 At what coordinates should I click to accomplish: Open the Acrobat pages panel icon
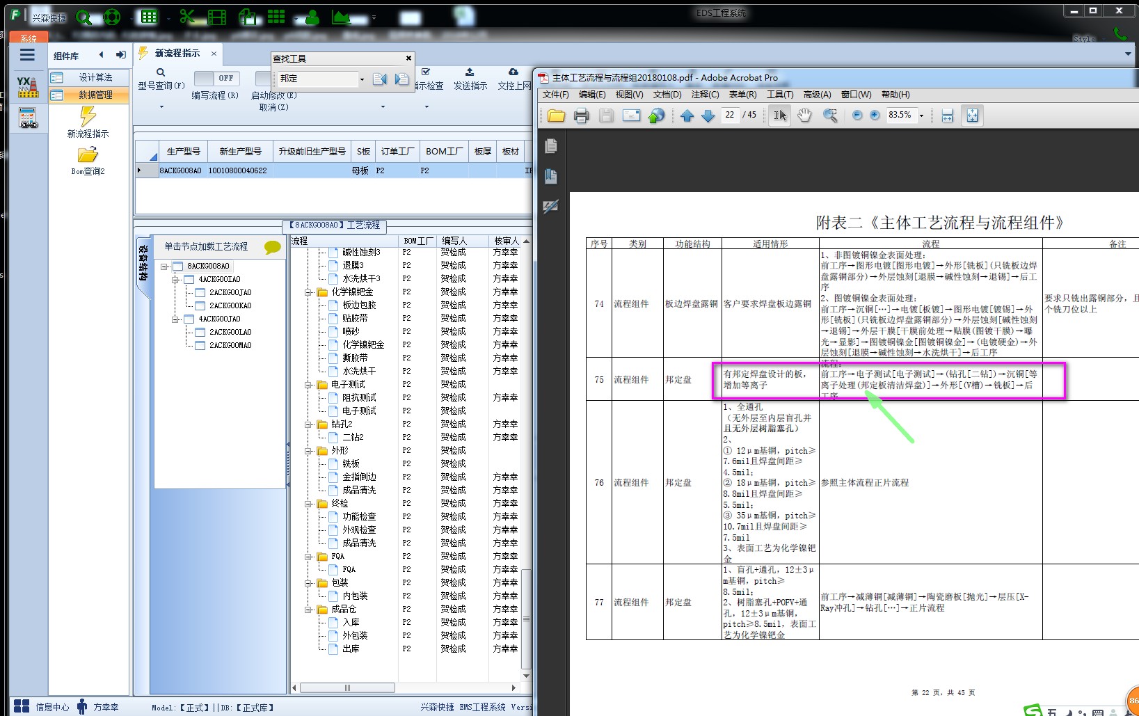tap(551, 146)
